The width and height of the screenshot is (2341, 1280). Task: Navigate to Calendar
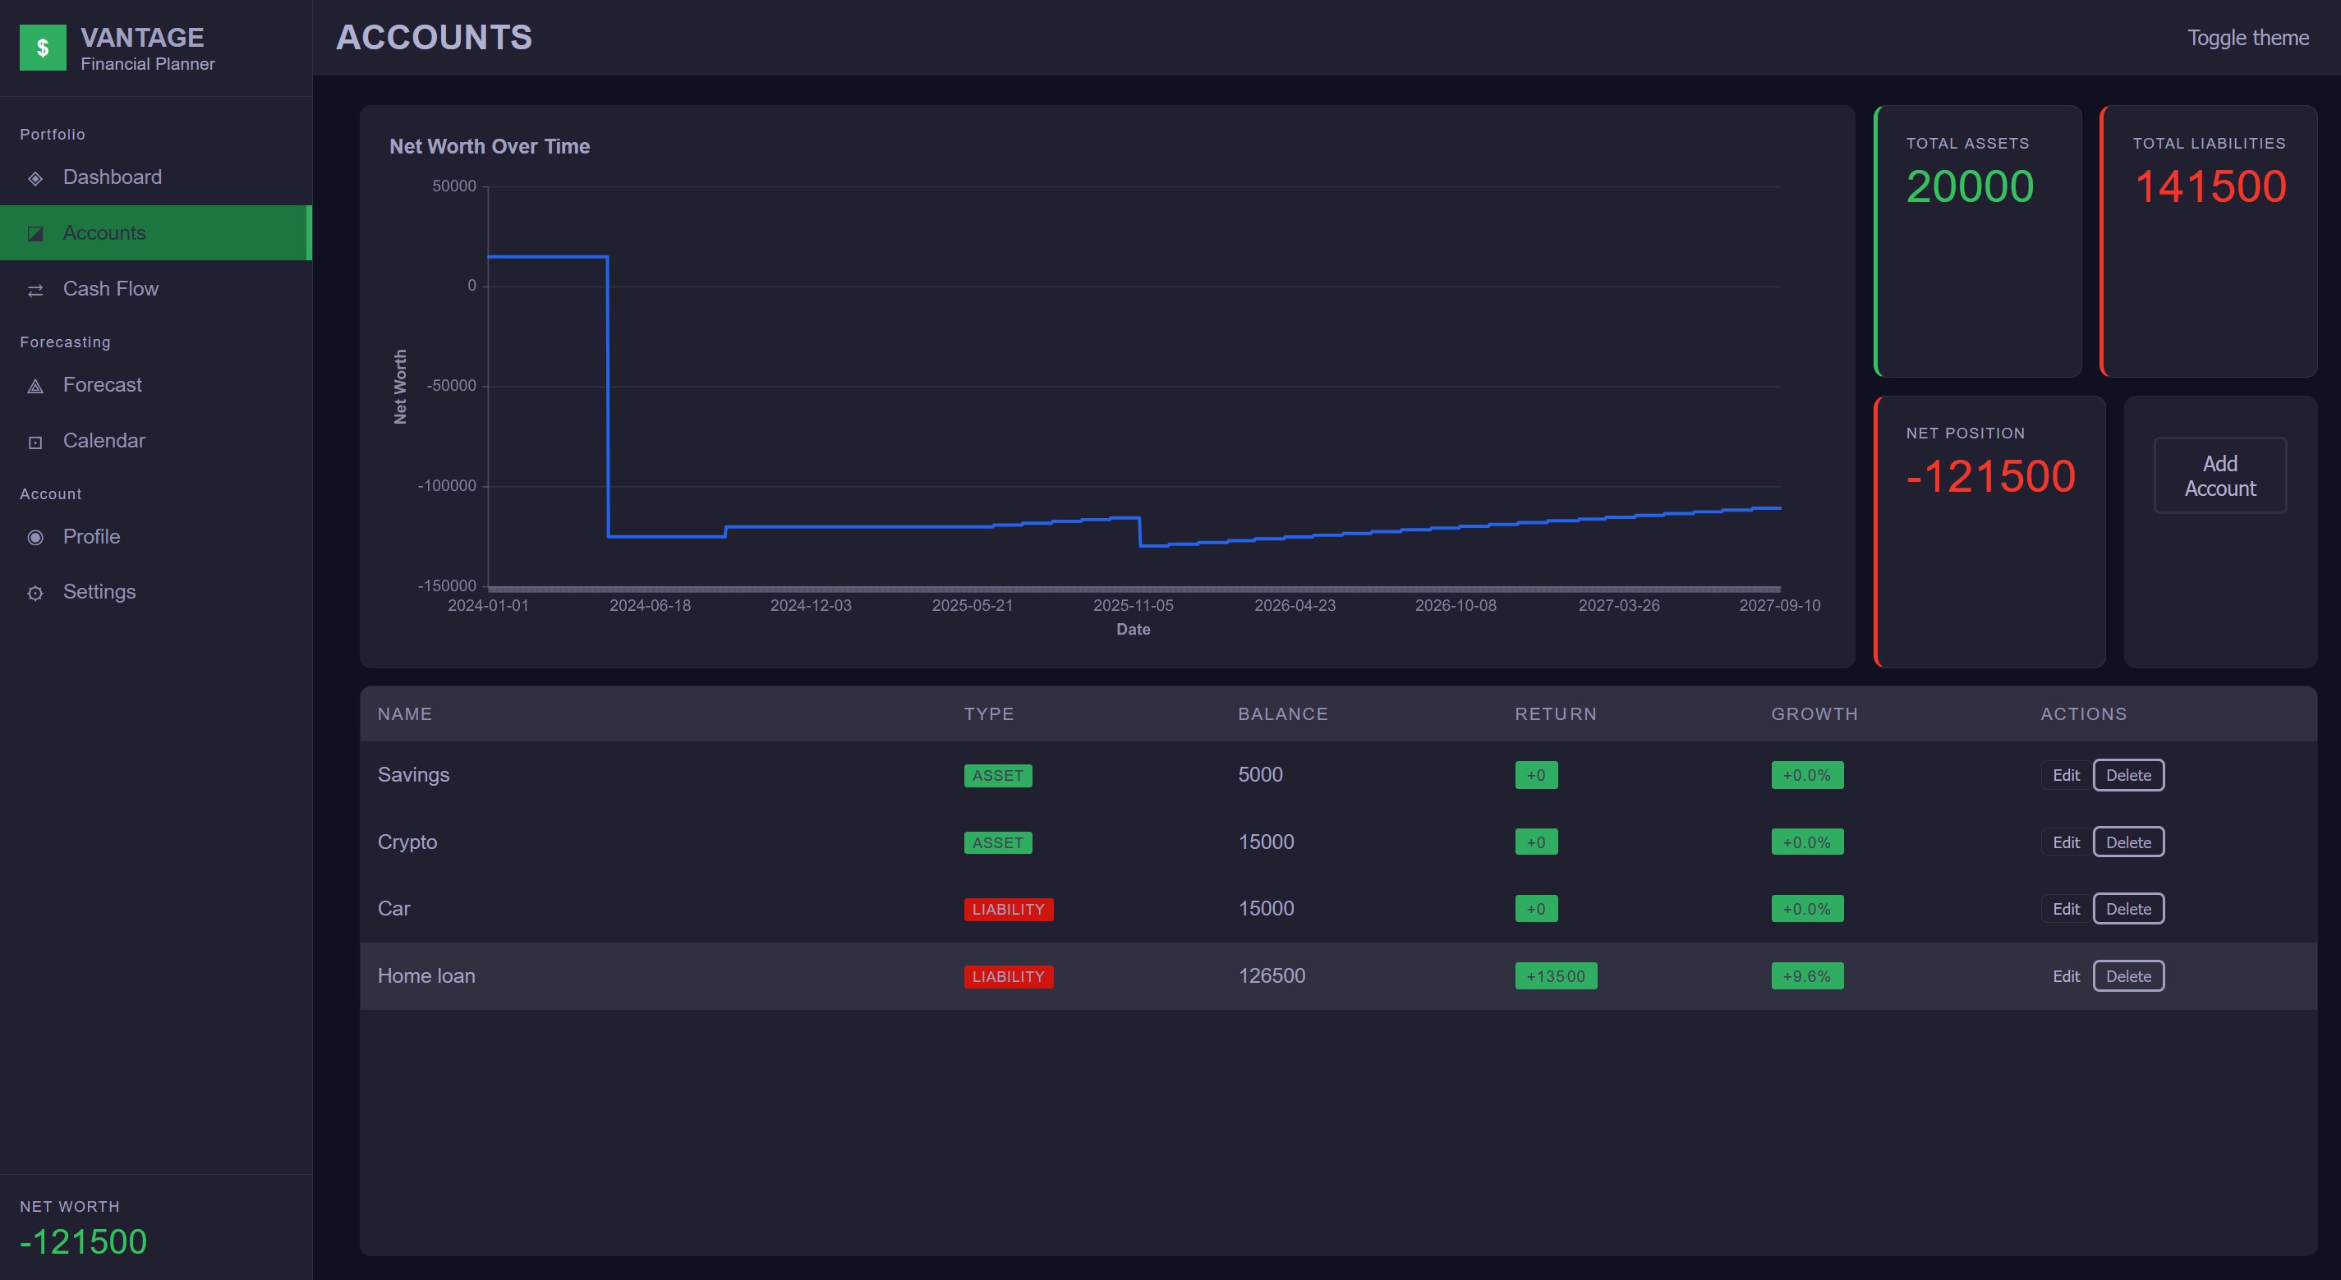(x=156, y=441)
